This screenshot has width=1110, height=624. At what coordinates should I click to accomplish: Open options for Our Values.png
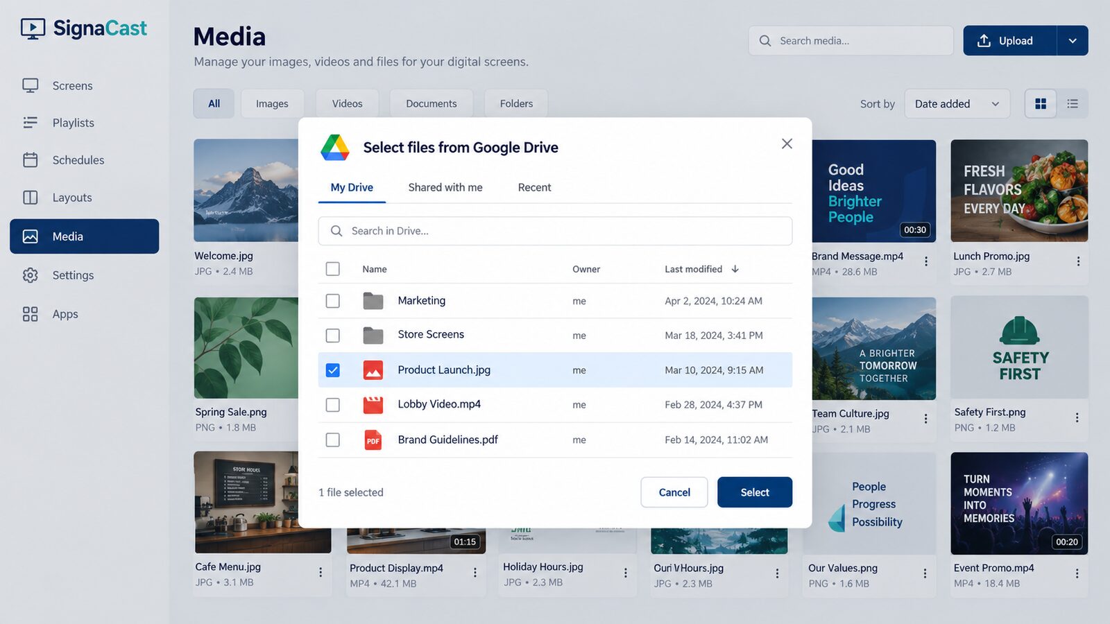click(x=925, y=573)
